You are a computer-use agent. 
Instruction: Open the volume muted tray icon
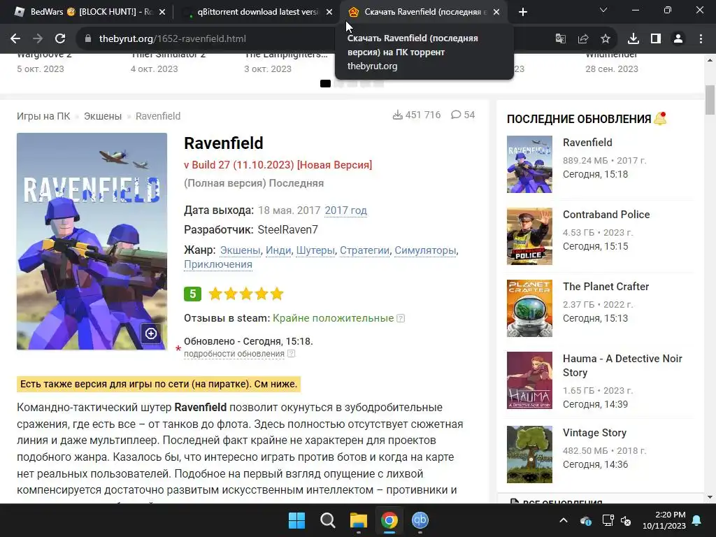(x=626, y=520)
